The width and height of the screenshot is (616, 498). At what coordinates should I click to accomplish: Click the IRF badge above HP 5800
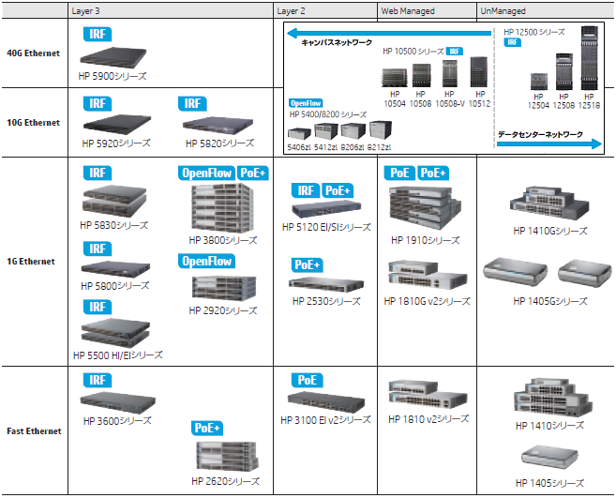pyautogui.click(x=98, y=249)
